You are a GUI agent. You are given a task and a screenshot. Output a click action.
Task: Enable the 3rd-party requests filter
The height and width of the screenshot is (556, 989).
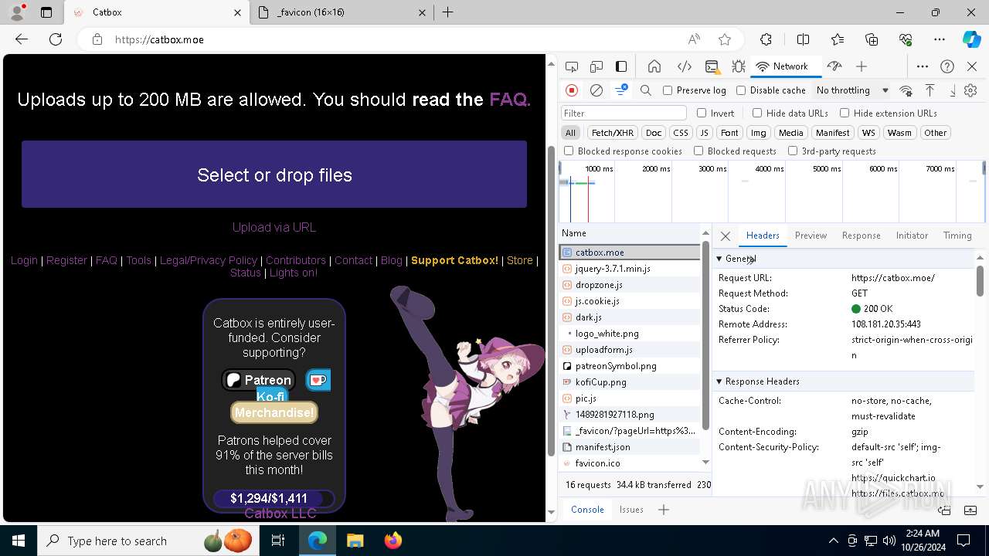click(x=793, y=151)
